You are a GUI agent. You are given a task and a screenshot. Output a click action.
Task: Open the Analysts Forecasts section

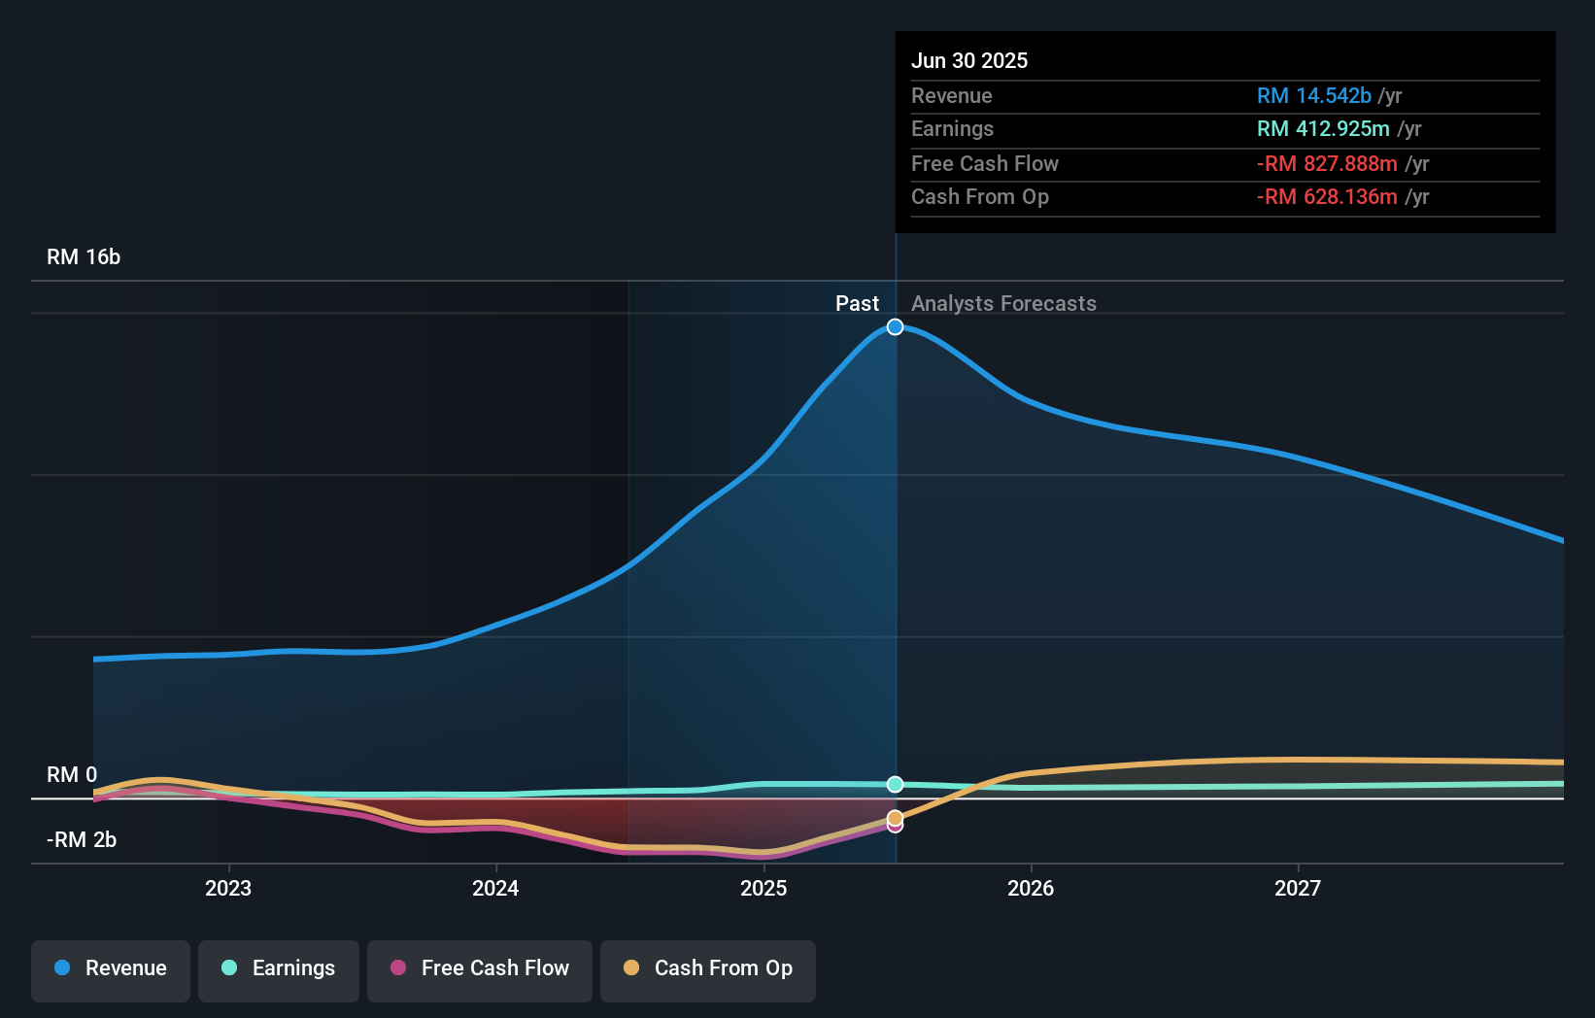1003,303
